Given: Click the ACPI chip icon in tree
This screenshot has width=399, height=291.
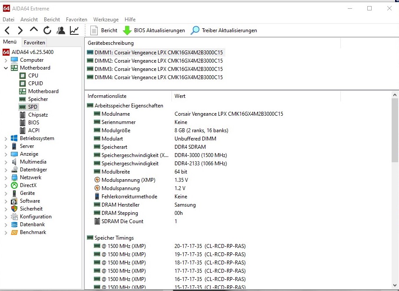Looking at the screenshot, I should click(x=23, y=130).
